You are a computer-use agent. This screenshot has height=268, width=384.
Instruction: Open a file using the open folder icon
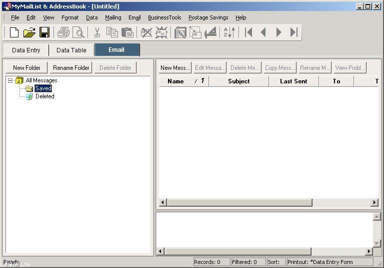click(29, 32)
